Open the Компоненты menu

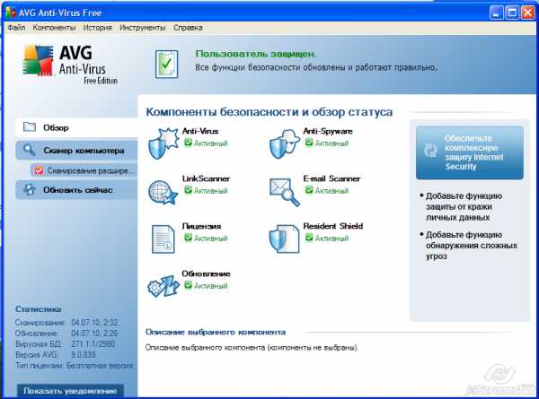pyautogui.click(x=54, y=28)
